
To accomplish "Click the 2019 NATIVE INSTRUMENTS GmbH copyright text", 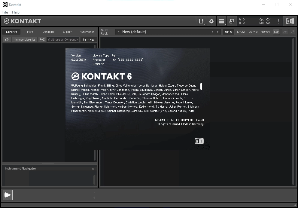I will (x=179, y=120).
